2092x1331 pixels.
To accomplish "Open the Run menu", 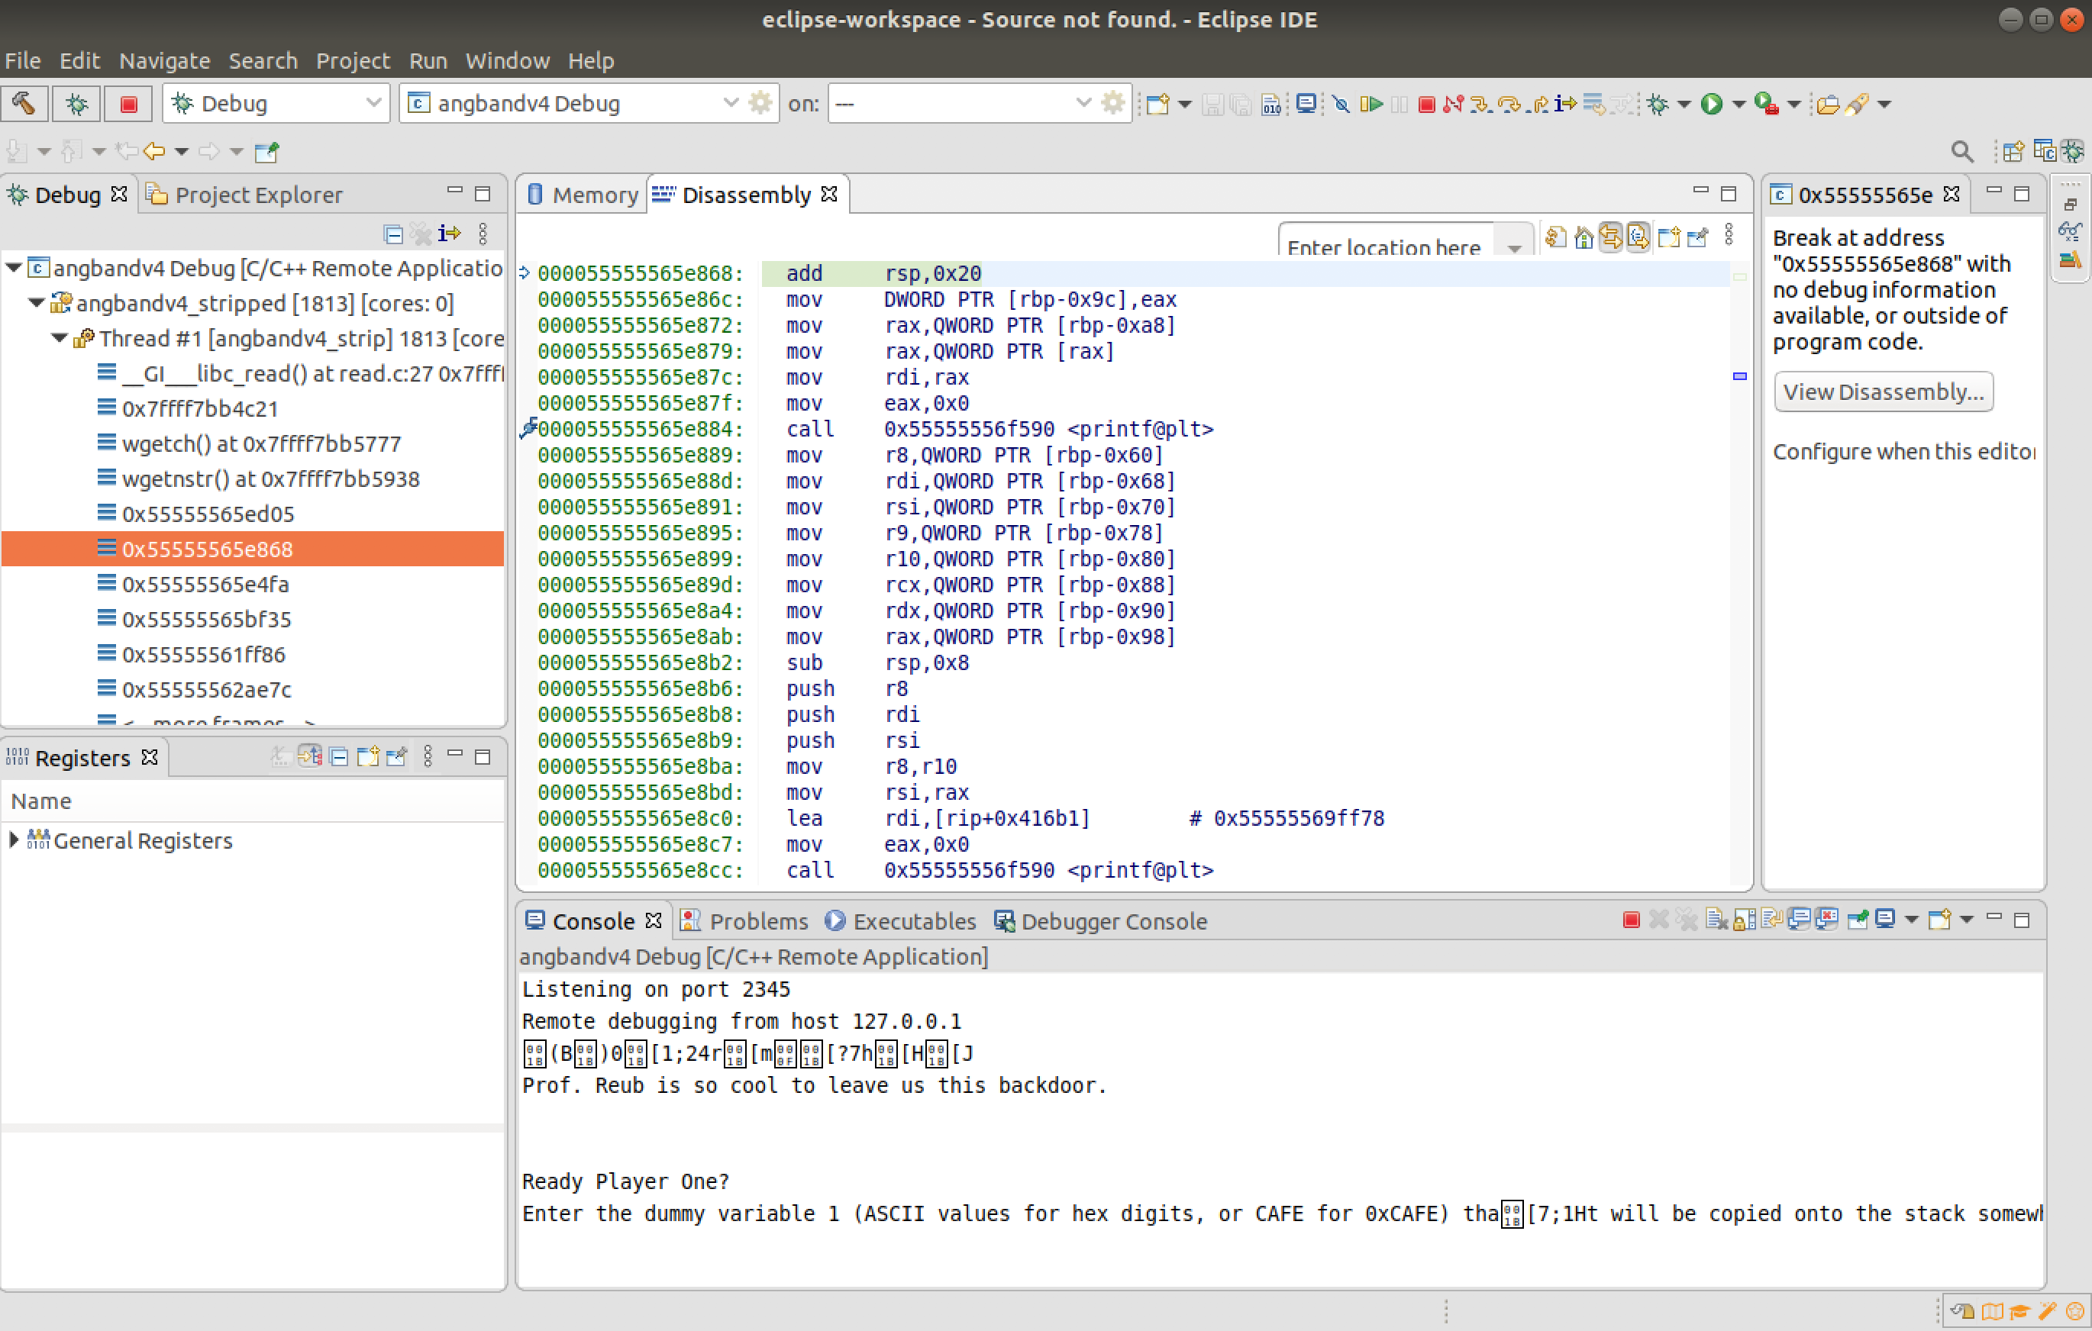I will pos(428,61).
